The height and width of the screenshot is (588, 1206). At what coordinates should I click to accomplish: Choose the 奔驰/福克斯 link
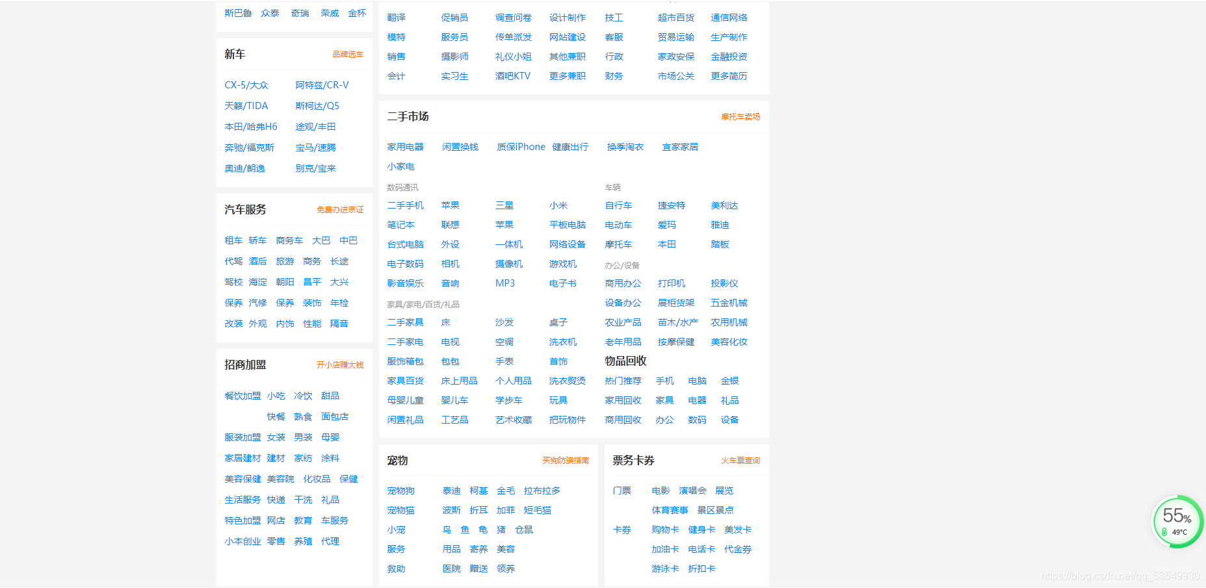click(x=249, y=147)
